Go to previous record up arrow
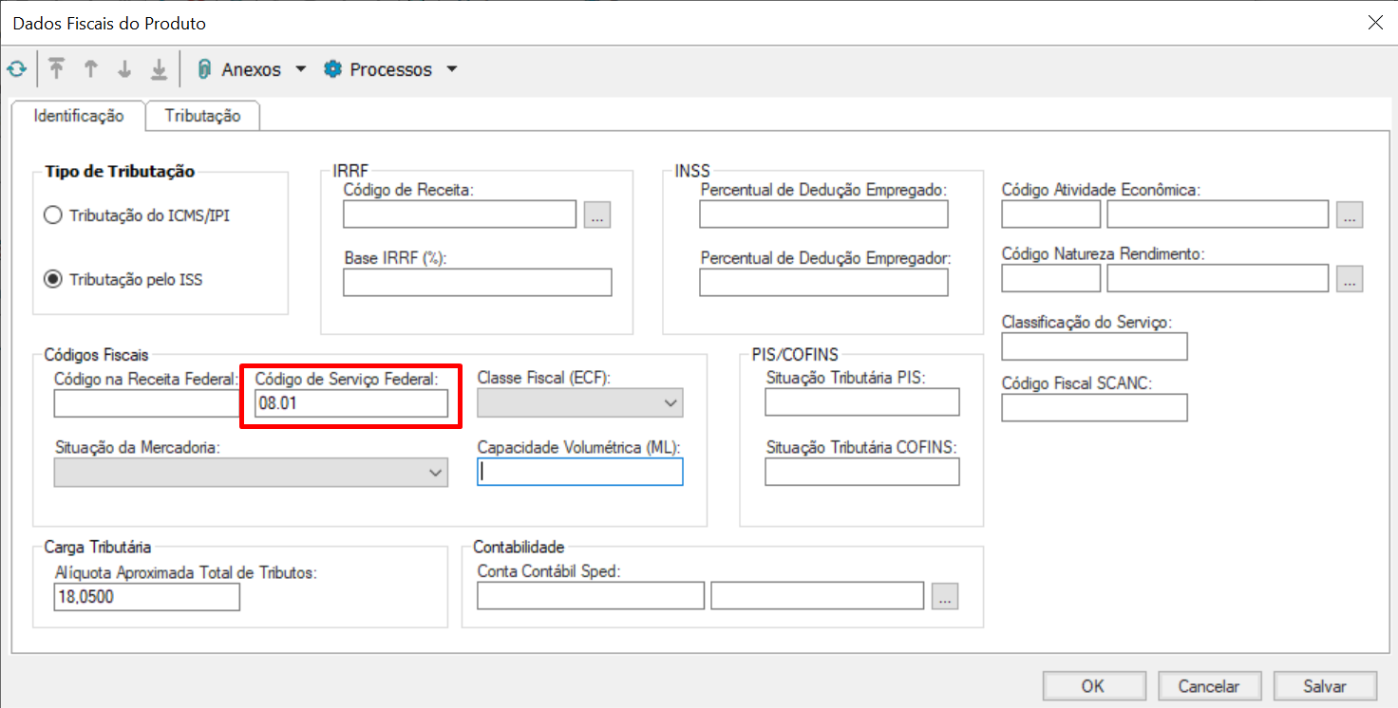The width and height of the screenshot is (1398, 708). tap(91, 69)
